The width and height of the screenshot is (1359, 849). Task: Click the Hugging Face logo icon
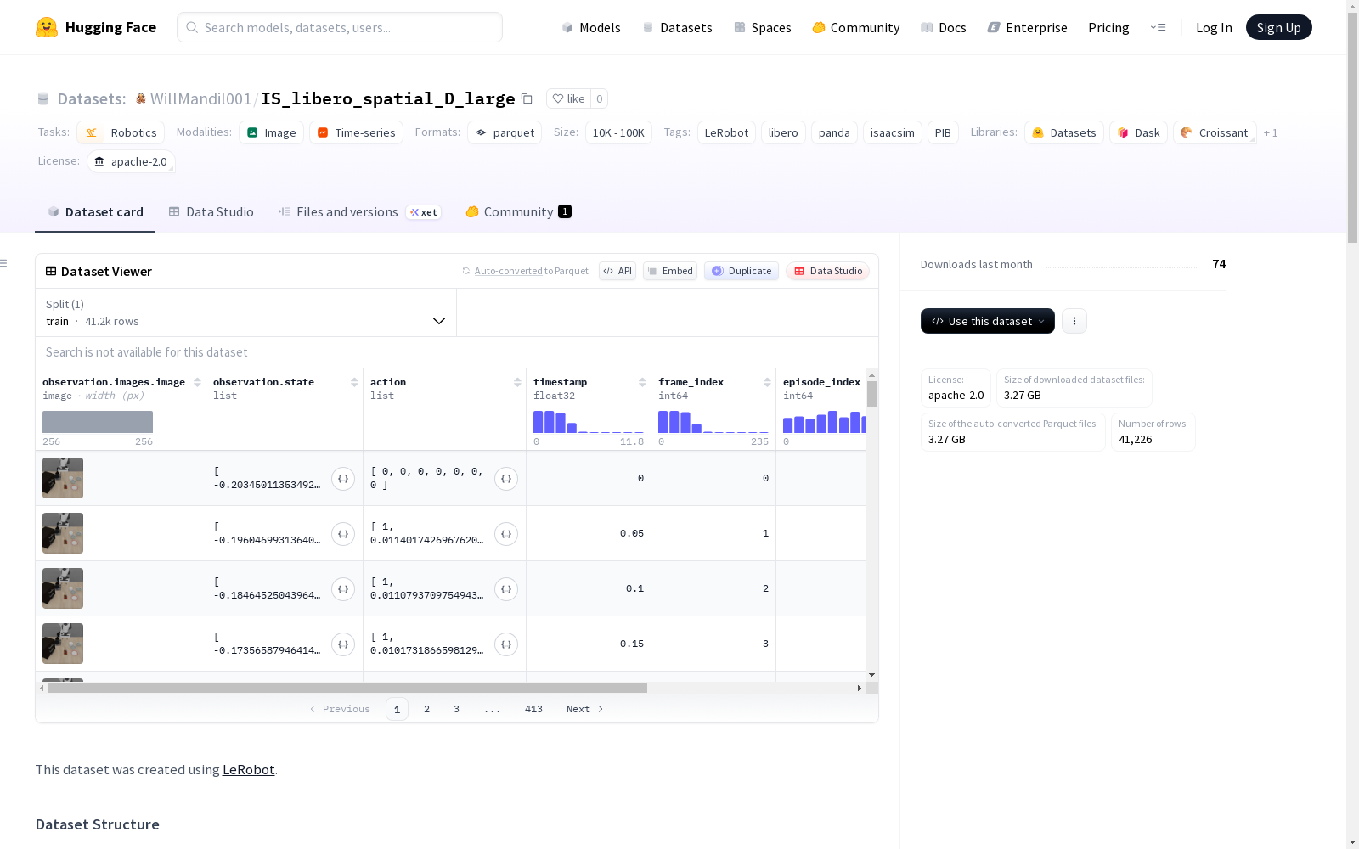point(47,27)
